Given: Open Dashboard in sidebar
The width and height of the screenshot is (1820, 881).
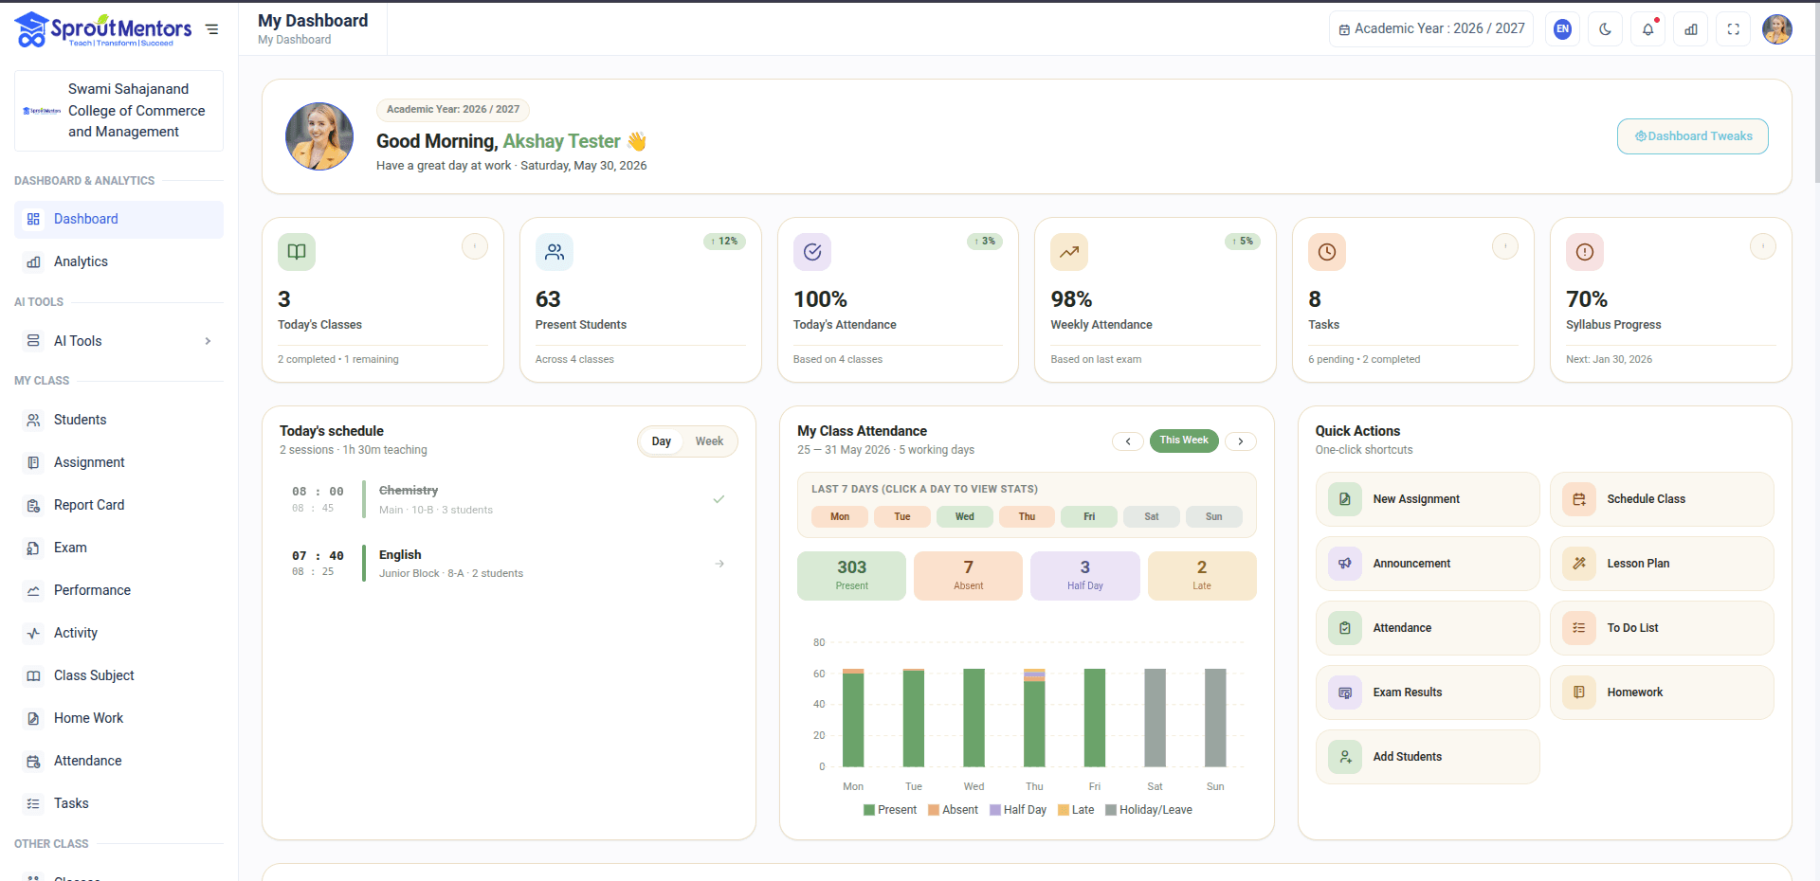Looking at the screenshot, I should pos(118,219).
